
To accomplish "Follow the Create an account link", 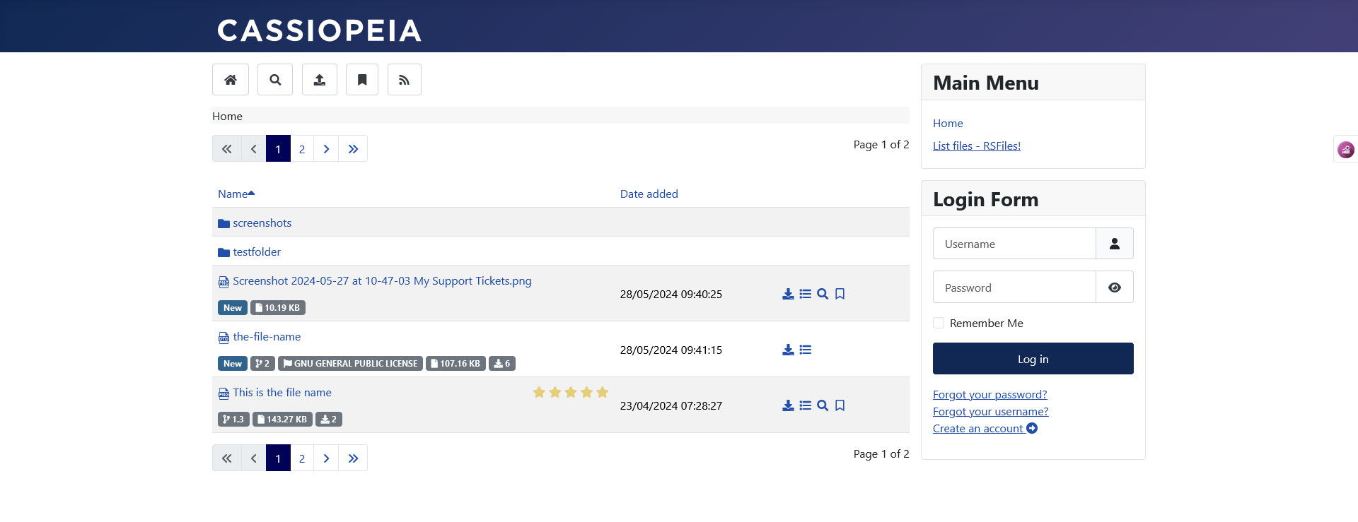I will (985, 428).
